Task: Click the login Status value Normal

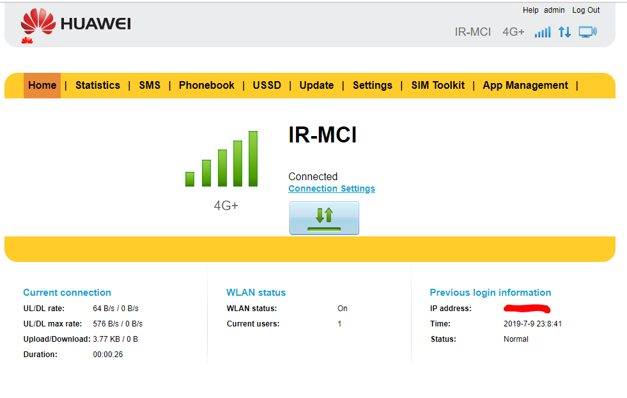Action: pyautogui.click(x=516, y=339)
